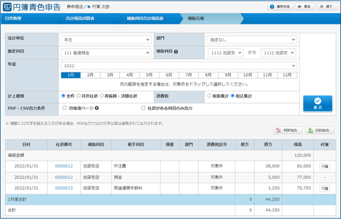This screenshot has width=341, height=219.
Task: Open the 部門 dropdown showing 指定なし
Action: 252,40
